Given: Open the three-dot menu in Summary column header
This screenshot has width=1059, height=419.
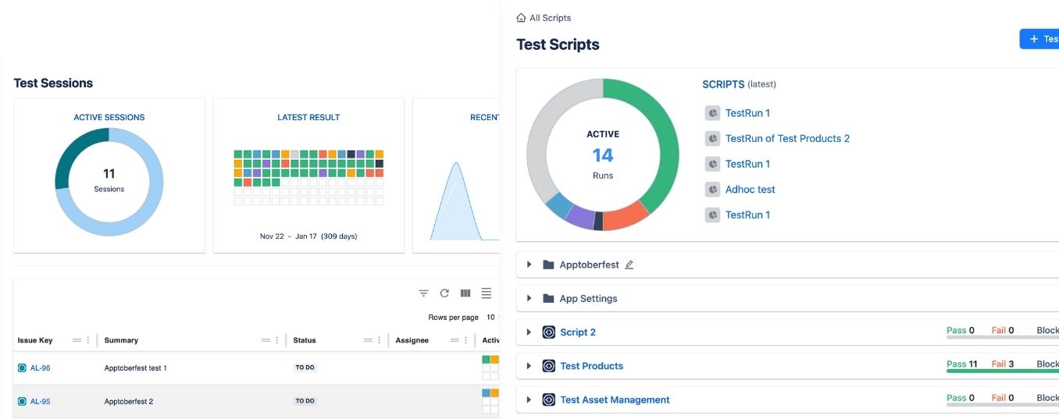Looking at the screenshot, I should tap(278, 340).
